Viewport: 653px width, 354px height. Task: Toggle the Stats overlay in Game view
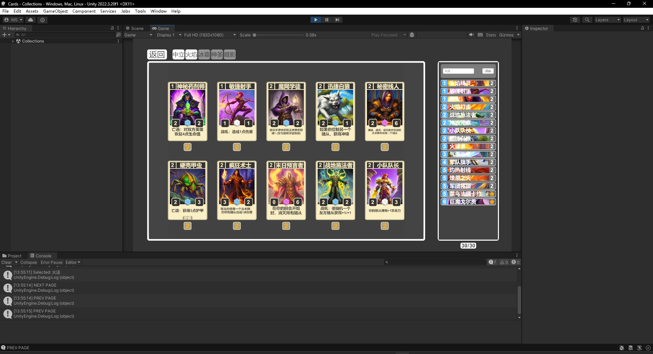(x=491, y=35)
